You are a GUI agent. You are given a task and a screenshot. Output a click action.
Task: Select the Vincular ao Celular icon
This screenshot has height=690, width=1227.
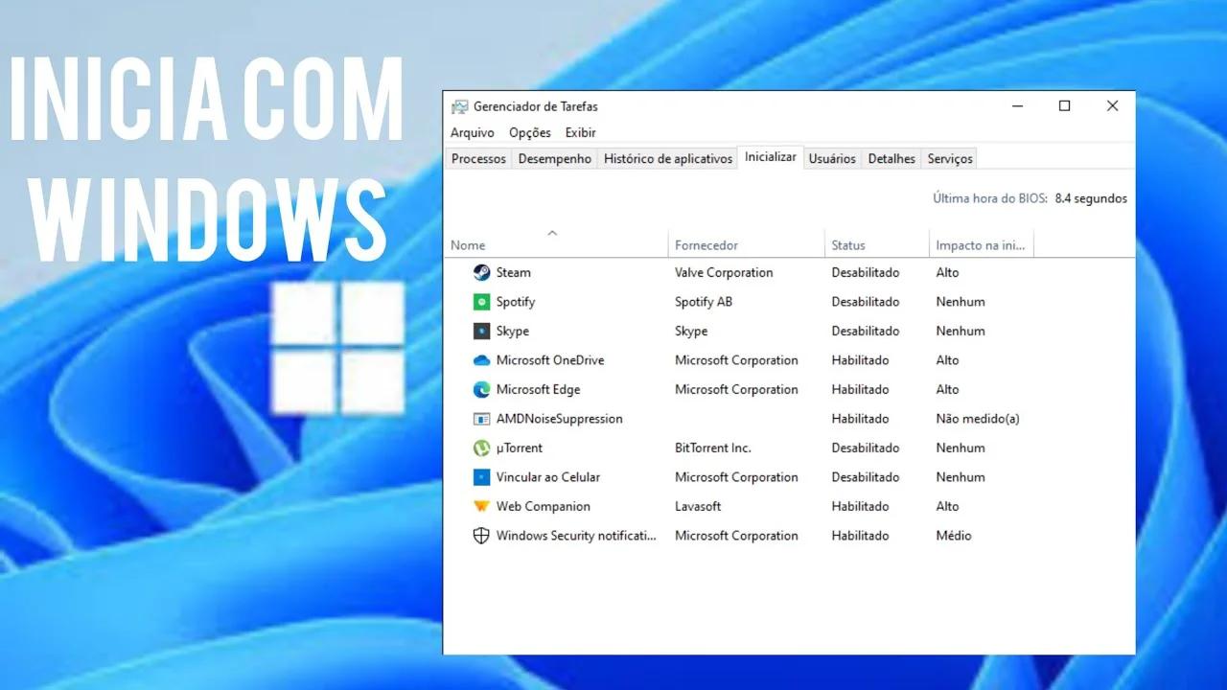coord(481,477)
